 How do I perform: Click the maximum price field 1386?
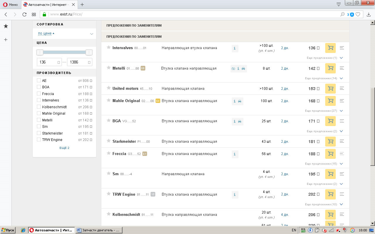click(x=80, y=62)
